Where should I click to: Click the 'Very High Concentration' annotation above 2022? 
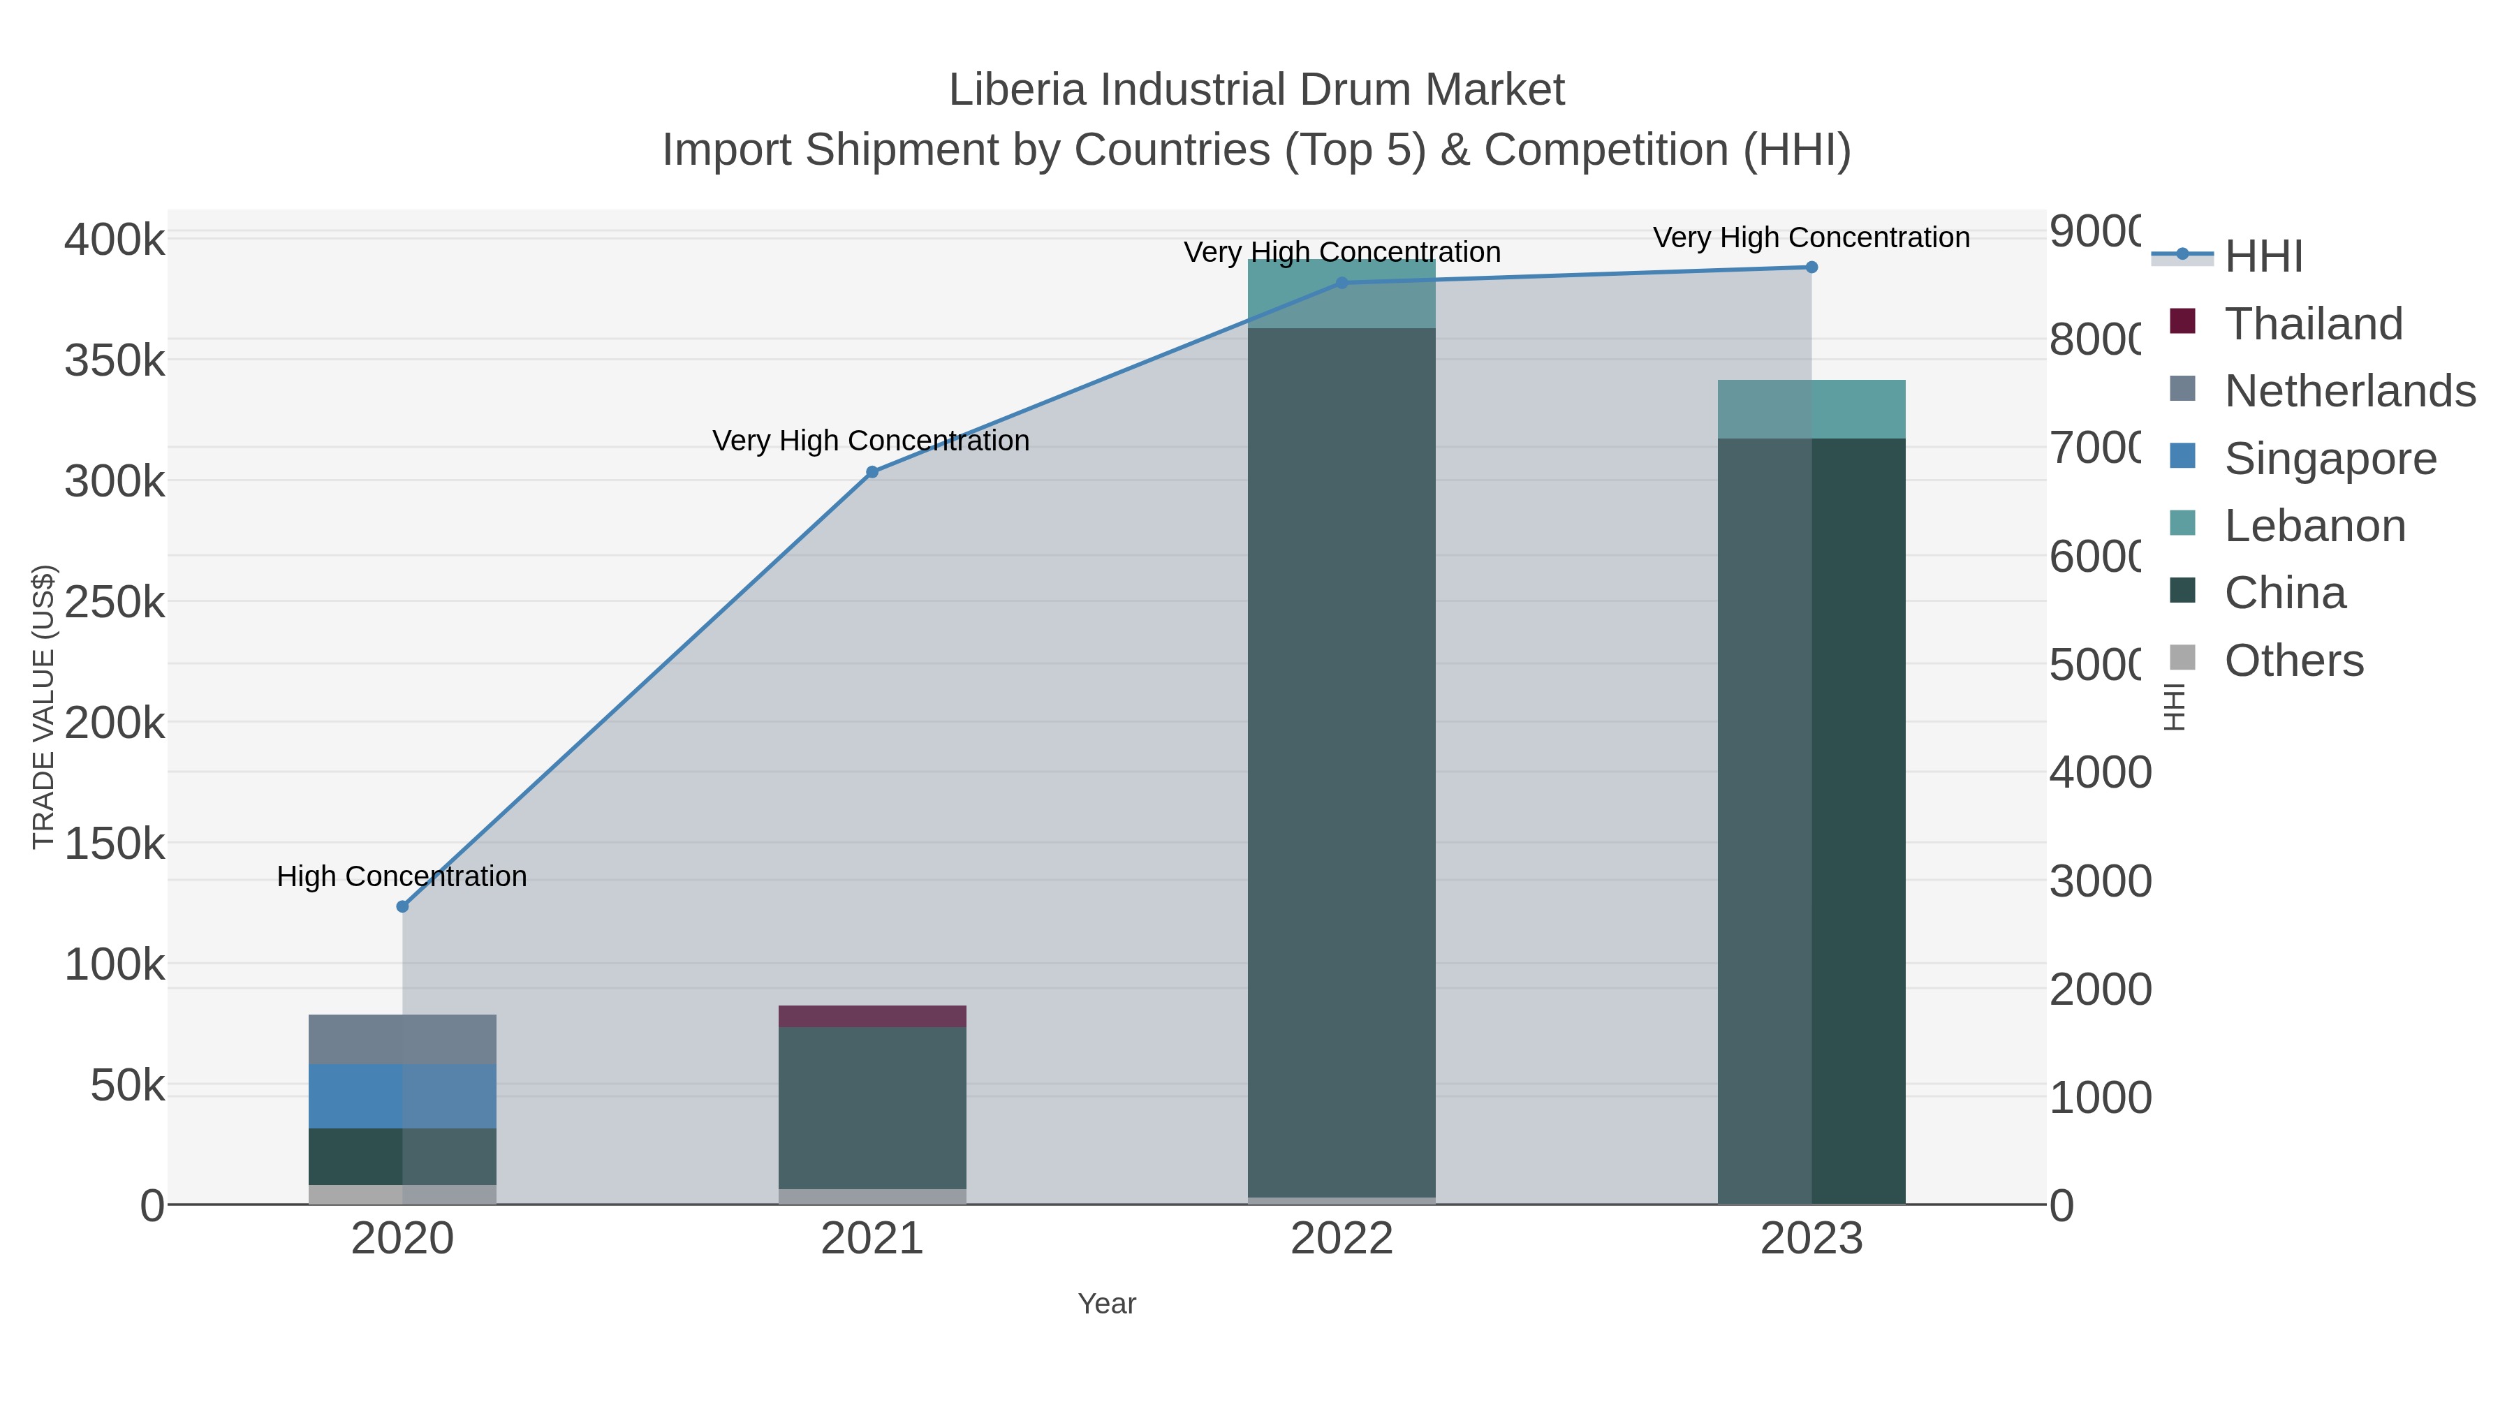coord(1342,253)
